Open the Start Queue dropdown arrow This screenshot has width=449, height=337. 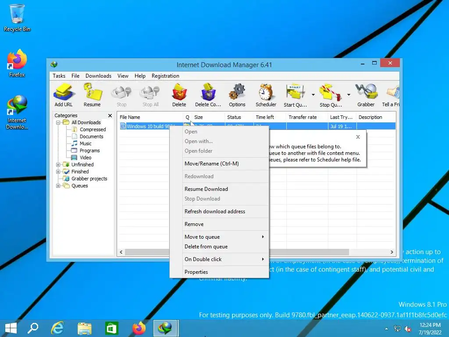click(313, 95)
